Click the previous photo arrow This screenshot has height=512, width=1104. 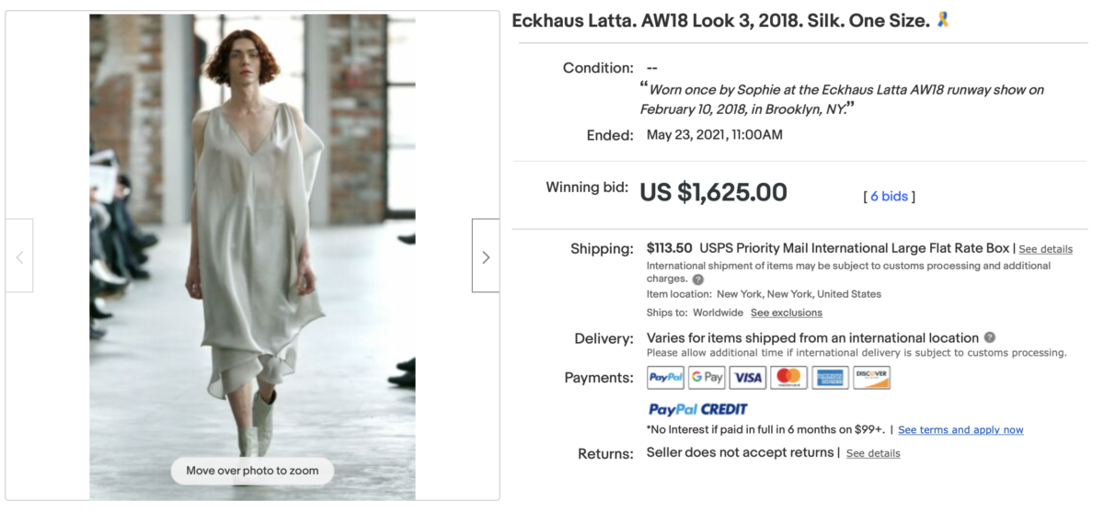pos(19,256)
